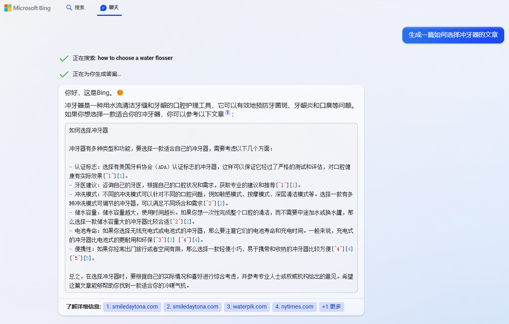Click the Microsoft Bing wordmark text
The width and height of the screenshot is (509, 324).
pyautogui.click(x=33, y=8)
